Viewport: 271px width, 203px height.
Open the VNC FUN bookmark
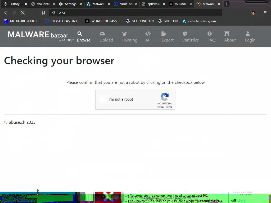tap(168, 21)
